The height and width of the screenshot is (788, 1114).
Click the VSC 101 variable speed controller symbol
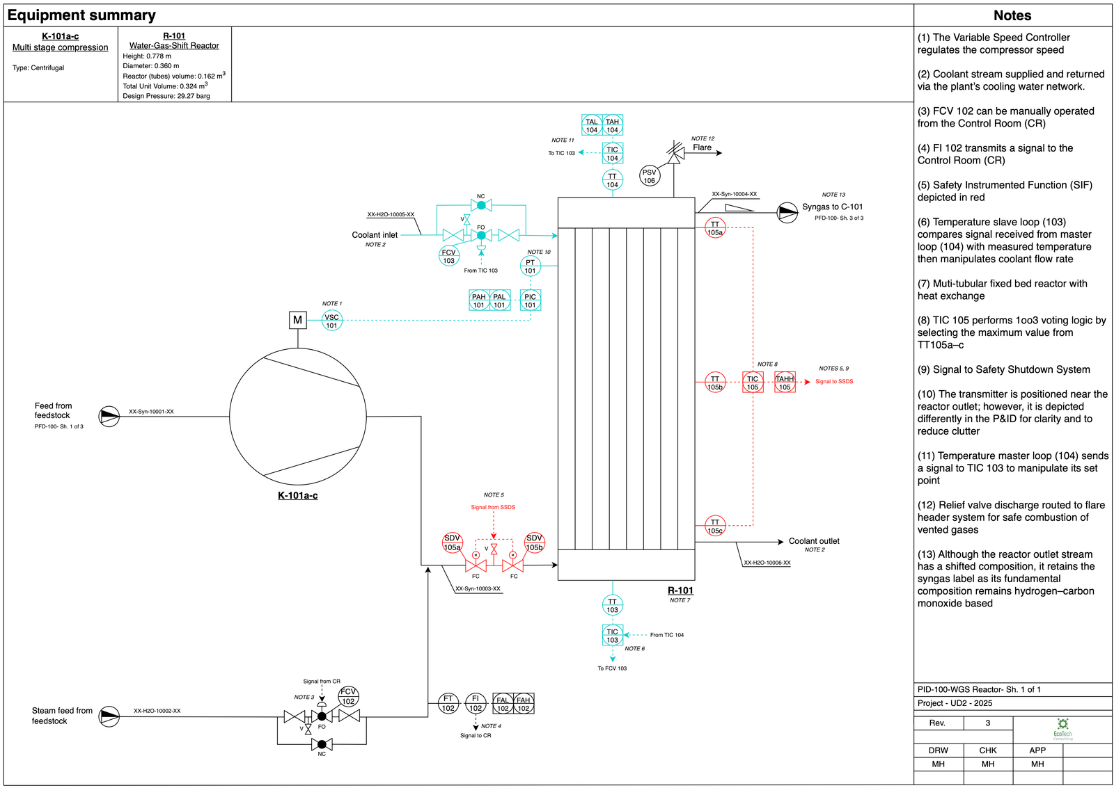tap(332, 320)
